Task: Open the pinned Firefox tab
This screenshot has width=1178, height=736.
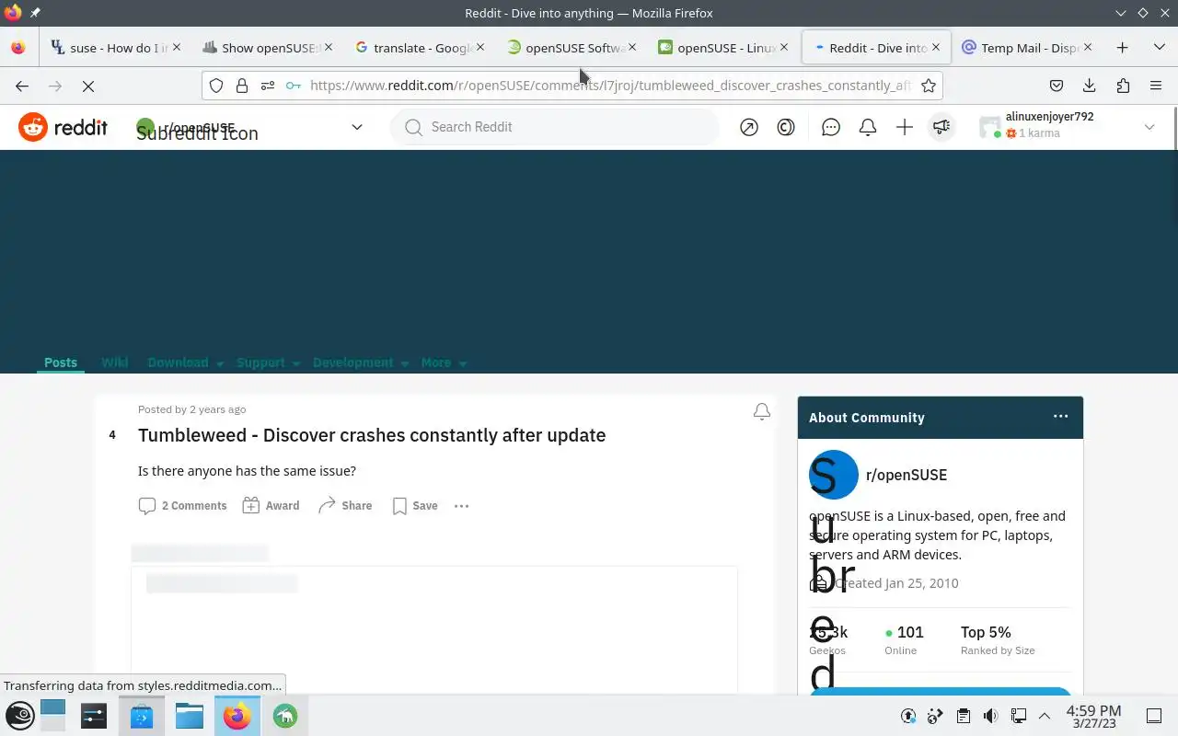Action: (x=18, y=48)
